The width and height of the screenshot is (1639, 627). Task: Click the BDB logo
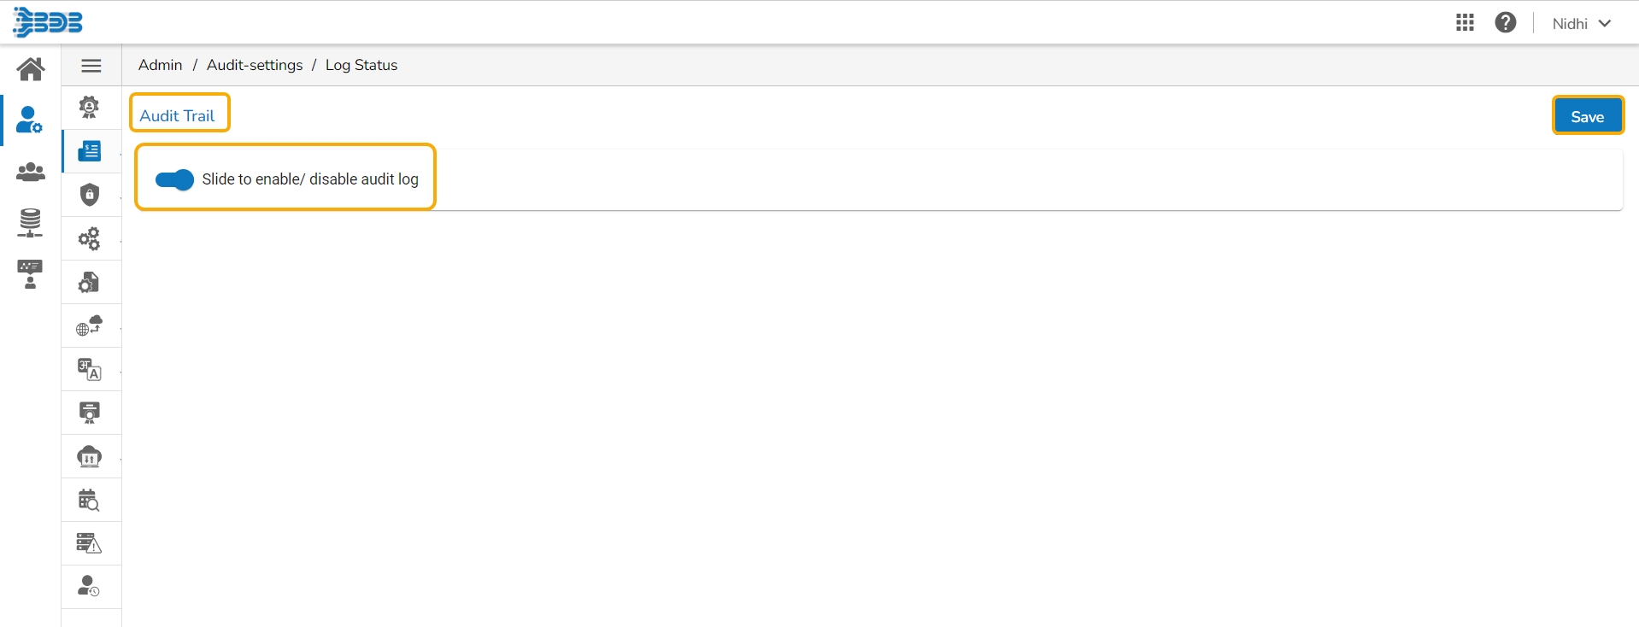[49, 22]
